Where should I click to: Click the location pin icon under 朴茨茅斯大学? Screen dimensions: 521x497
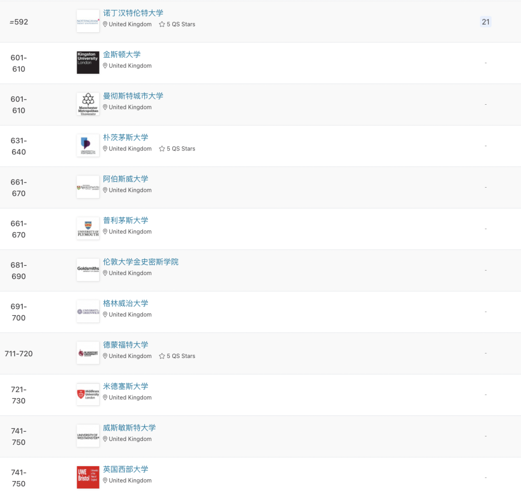tap(105, 149)
